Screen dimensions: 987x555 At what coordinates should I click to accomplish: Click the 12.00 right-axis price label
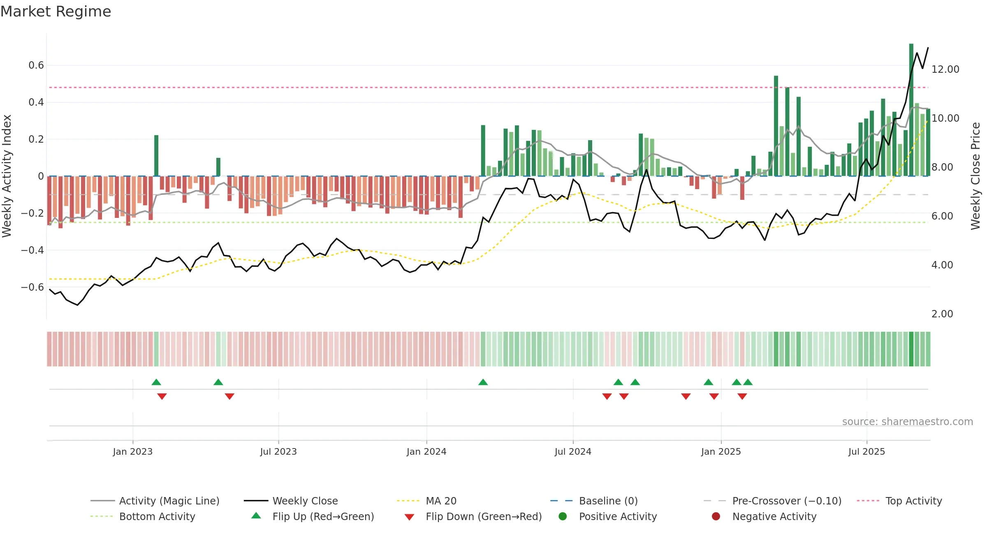click(x=945, y=69)
